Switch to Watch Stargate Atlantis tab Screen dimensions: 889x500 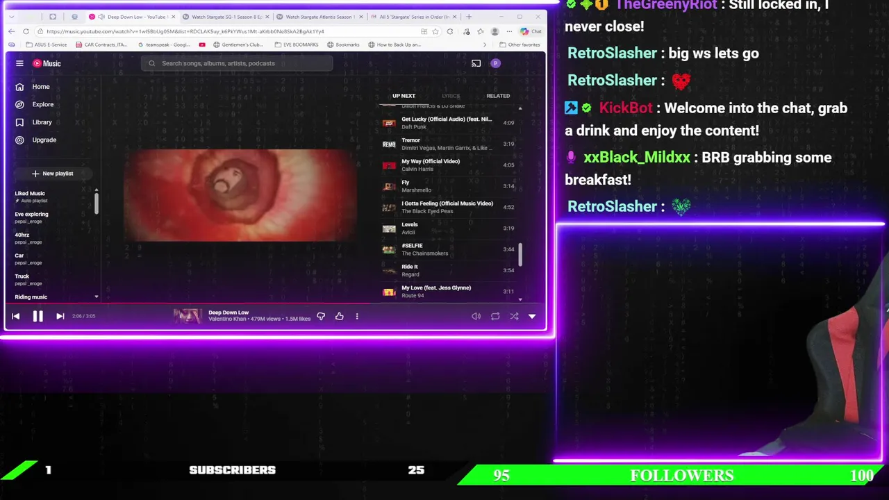pos(319,17)
